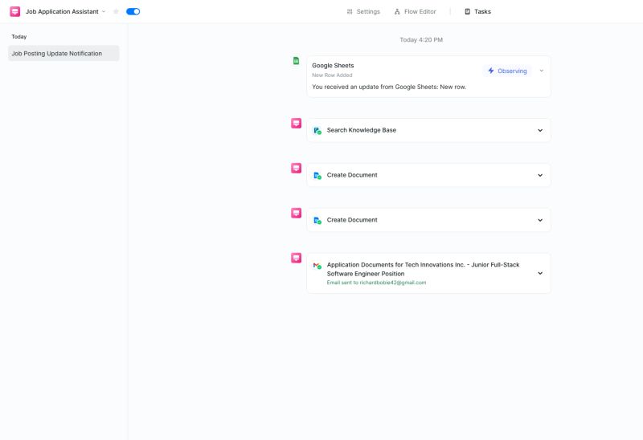Open the Settings tab
Viewport: 643px width, 440px height.
[363, 11]
